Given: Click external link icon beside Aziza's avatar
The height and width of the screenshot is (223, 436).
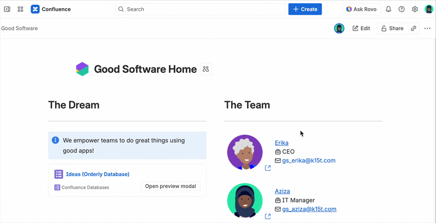Looking at the screenshot, I should tap(268, 216).
